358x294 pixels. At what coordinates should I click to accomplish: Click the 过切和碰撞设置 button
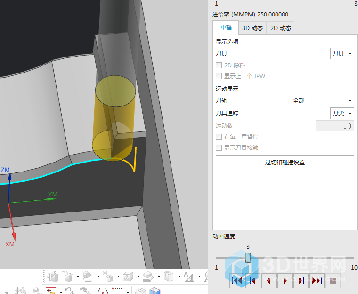(285, 163)
